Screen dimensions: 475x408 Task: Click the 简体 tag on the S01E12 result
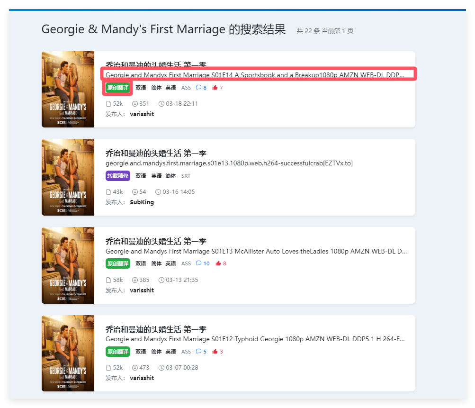coord(156,352)
